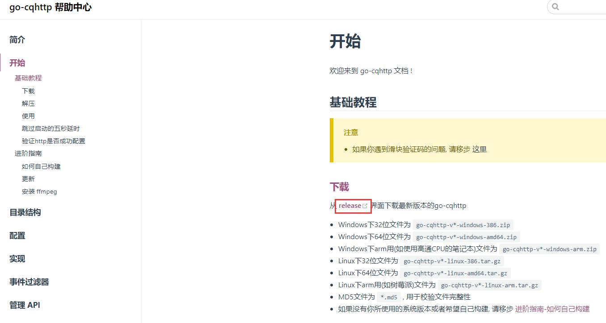Click inside the search box
606x323 pixels.
(x=581, y=7)
